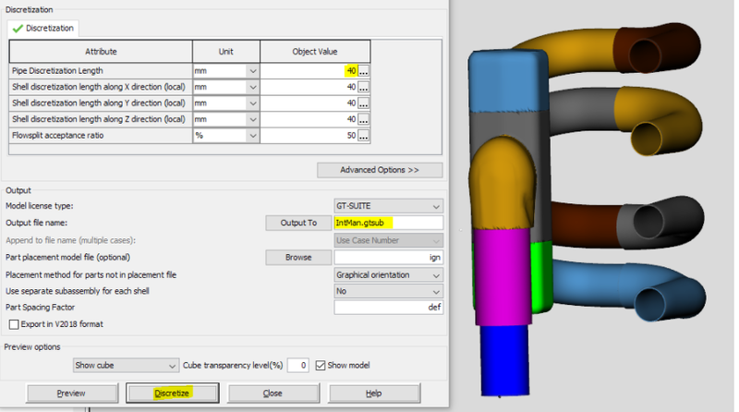
Task: Click the Help button
Action: coord(374,394)
